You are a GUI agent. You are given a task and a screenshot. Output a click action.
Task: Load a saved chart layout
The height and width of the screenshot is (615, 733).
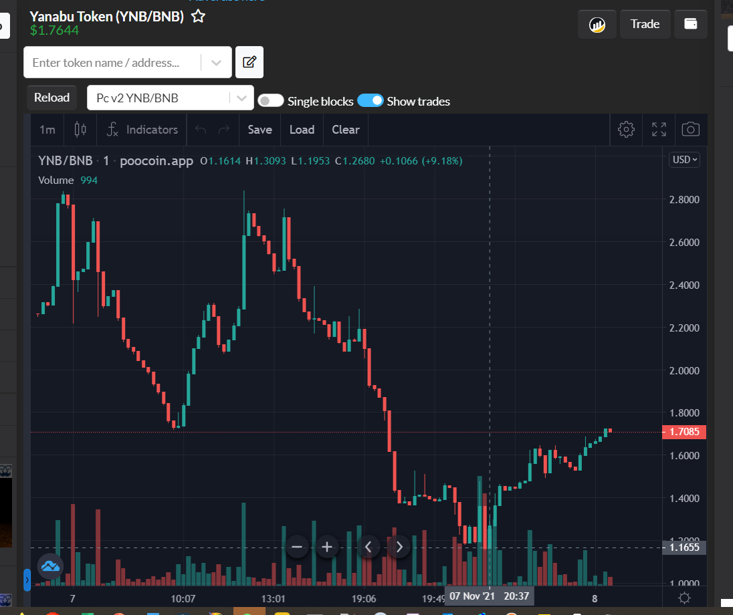[302, 130]
